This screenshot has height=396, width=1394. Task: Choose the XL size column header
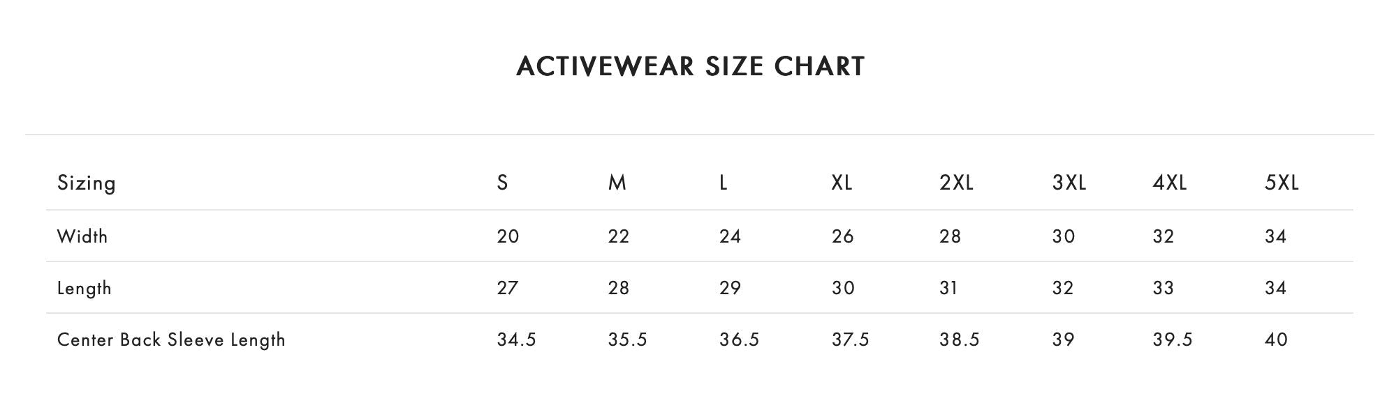pos(842,183)
